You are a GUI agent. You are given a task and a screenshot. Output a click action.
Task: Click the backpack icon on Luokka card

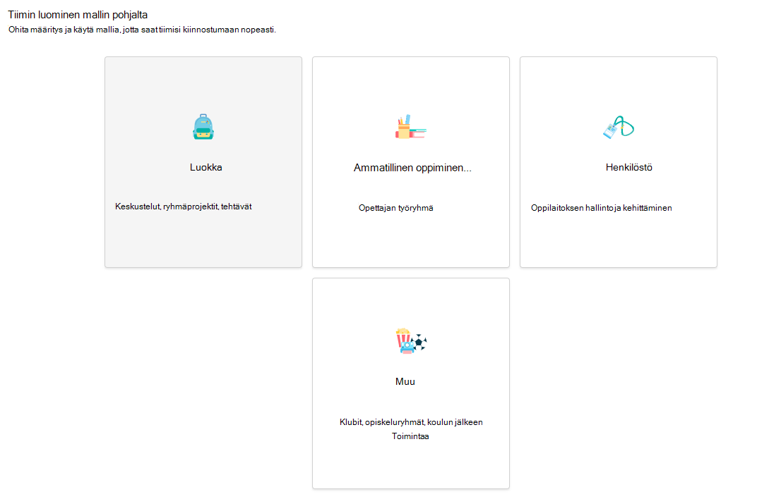(x=203, y=127)
